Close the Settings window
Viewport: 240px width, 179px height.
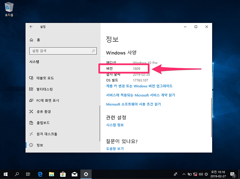click(x=207, y=27)
